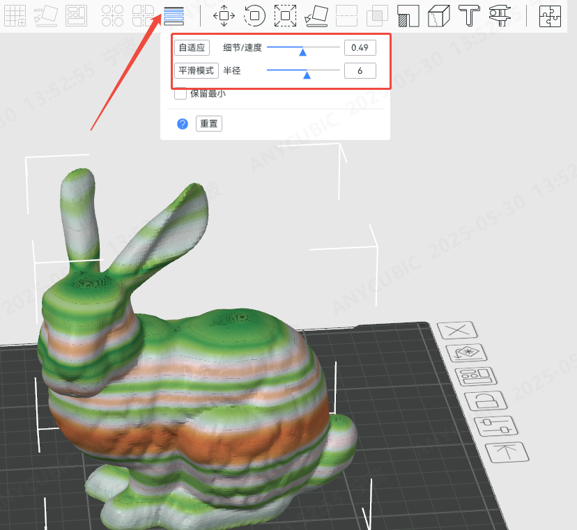Click the 细节/速度 slider track
This screenshot has width=577, height=530.
(x=303, y=47)
